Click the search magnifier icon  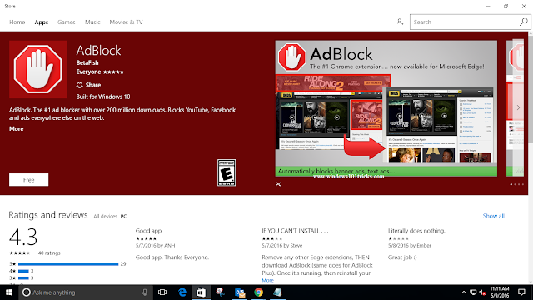(x=524, y=22)
